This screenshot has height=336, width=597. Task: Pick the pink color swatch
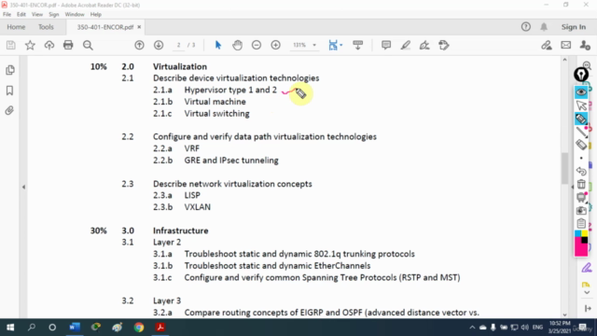tap(580, 249)
